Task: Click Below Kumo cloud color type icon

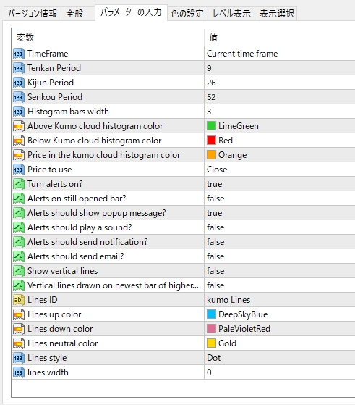Action: (x=19, y=141)
